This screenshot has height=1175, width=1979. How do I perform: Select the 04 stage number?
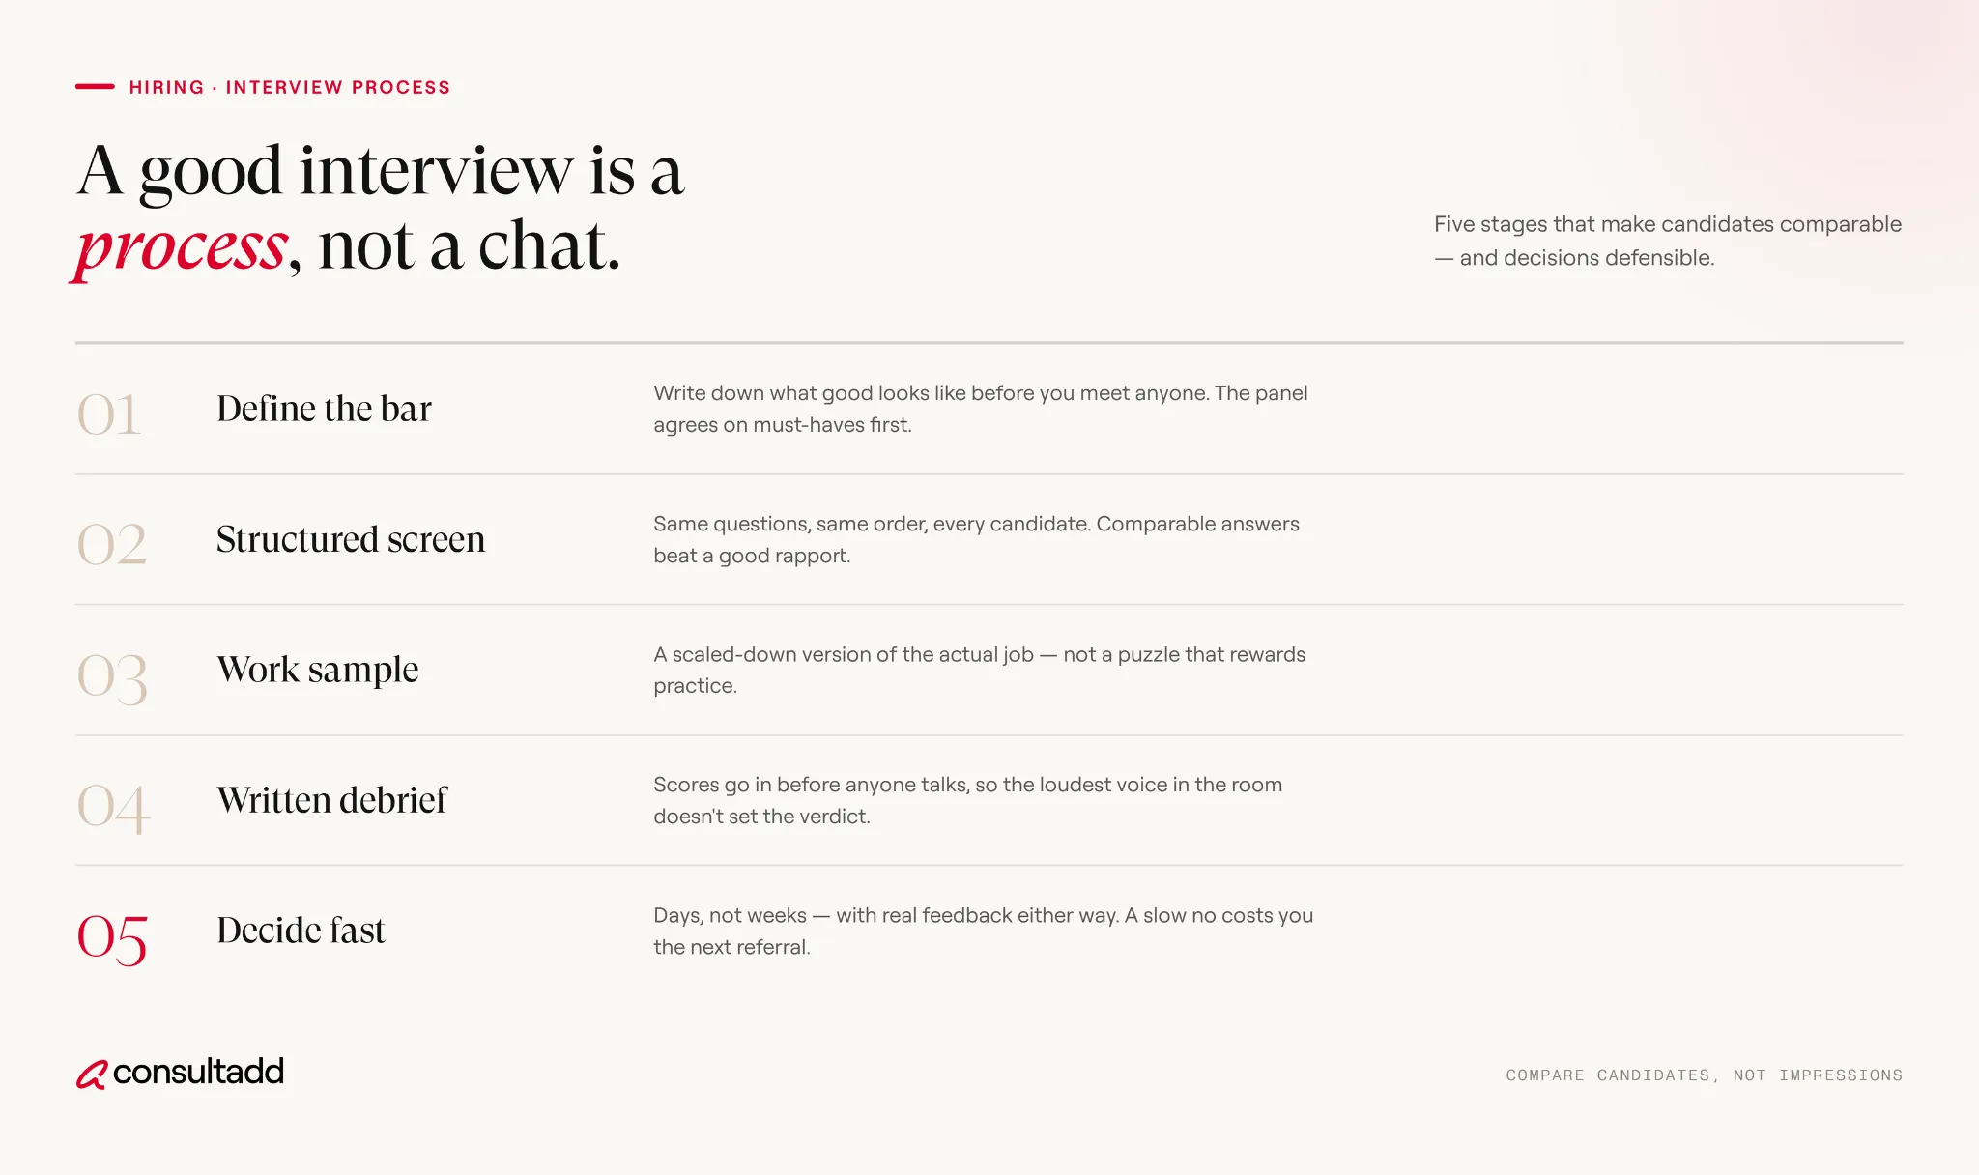(114, 808)
